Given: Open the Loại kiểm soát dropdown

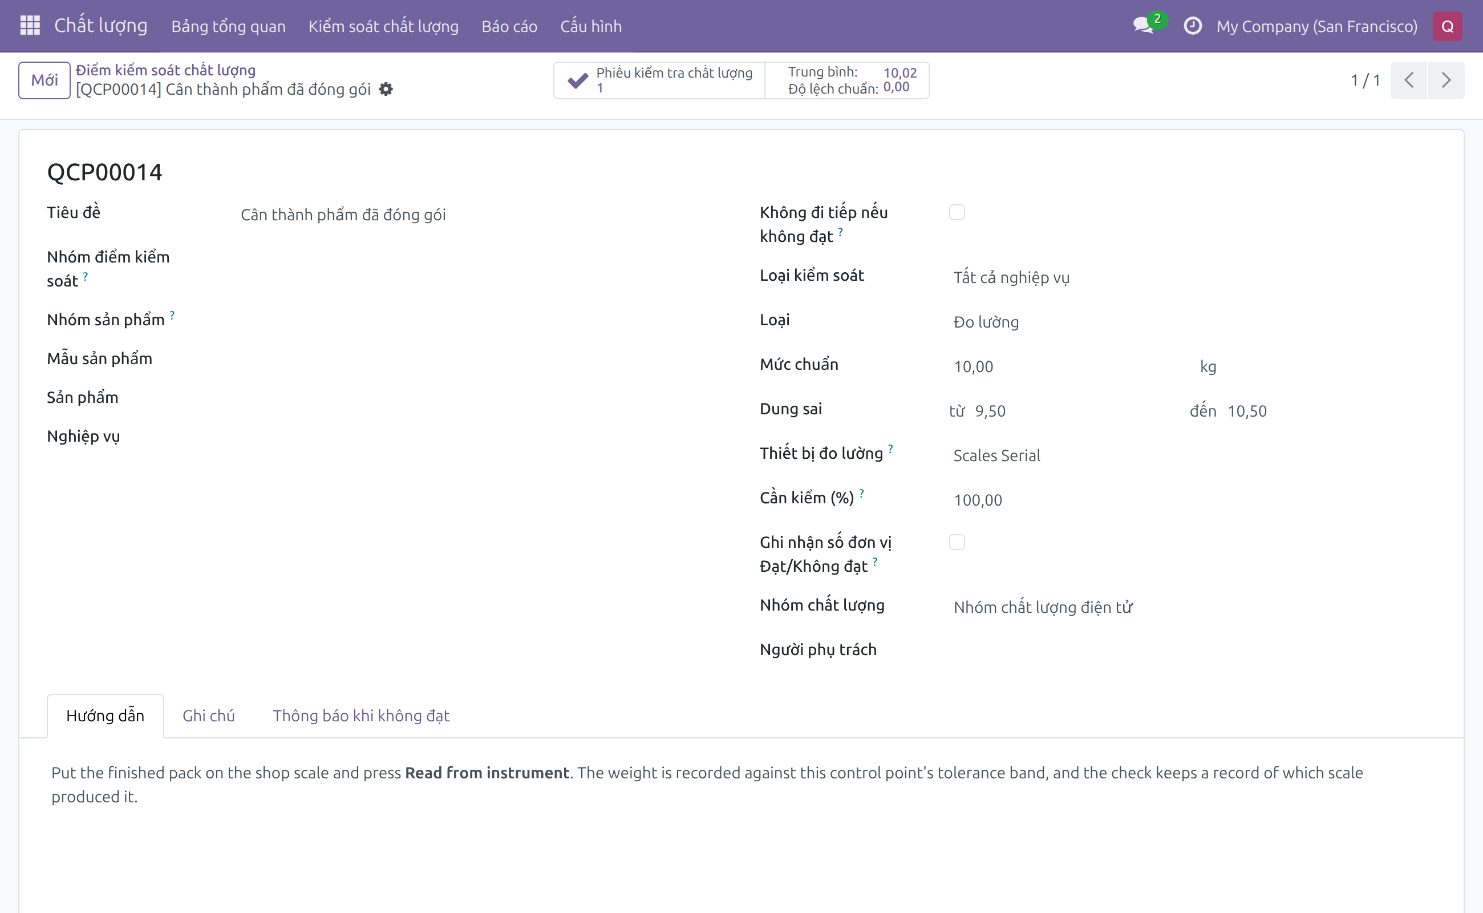Looking at the screenshot, I should point(1193,278).
